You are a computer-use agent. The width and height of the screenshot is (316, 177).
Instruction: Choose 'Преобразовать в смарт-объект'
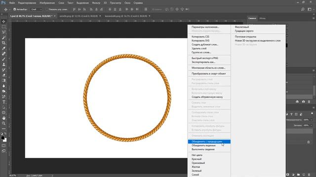(209, 74)
